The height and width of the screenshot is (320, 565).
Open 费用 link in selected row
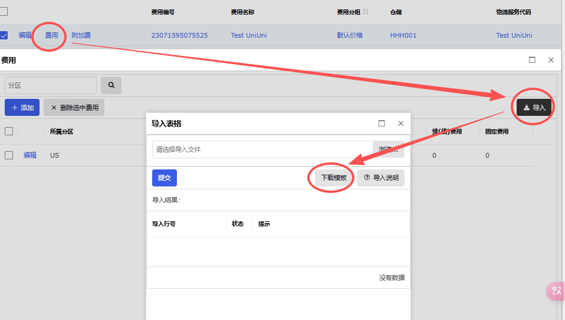[51, 35]
